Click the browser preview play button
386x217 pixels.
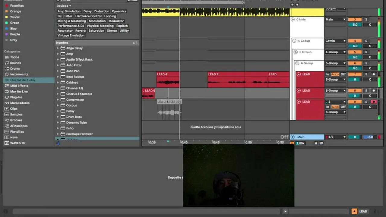pos(285,212)
